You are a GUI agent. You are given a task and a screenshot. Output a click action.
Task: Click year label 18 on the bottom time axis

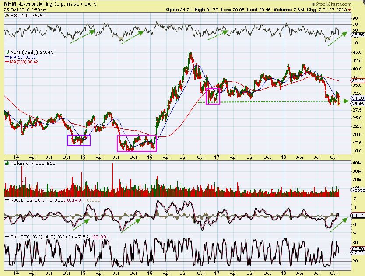[283, 273]
